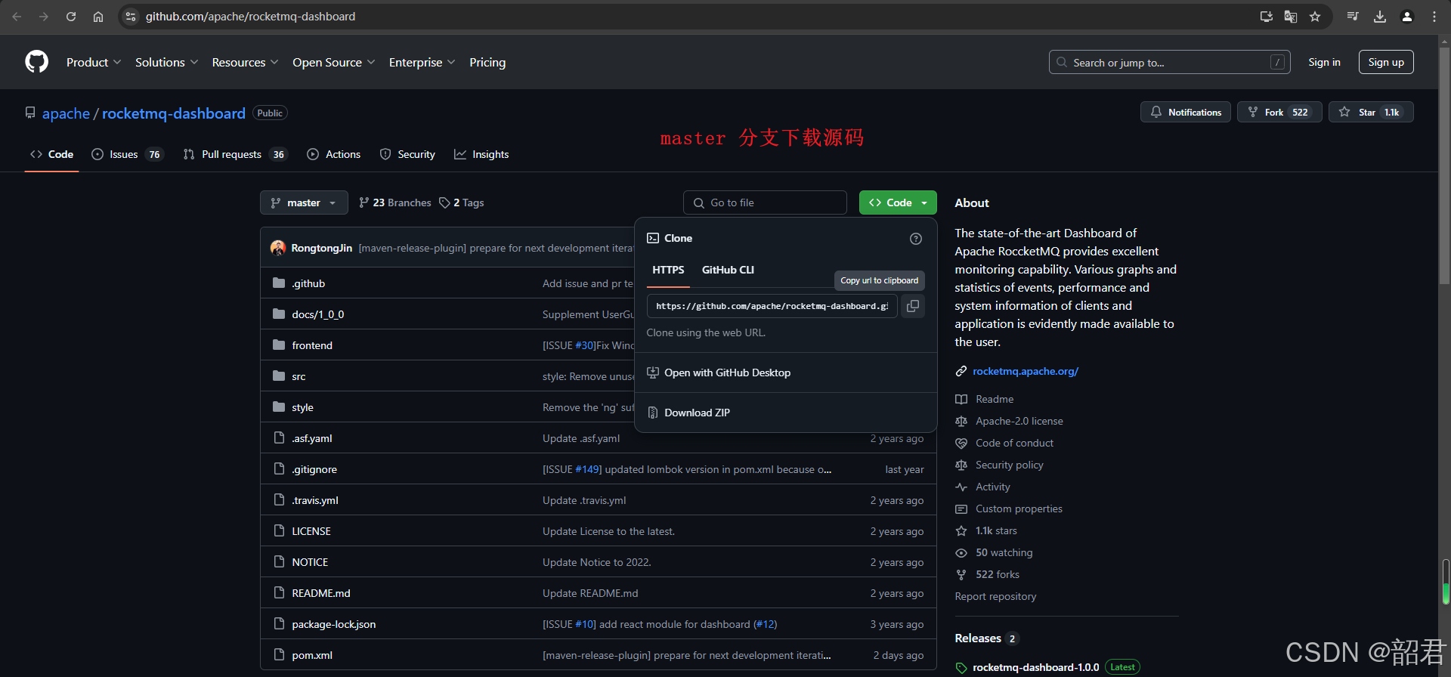
Task: View 23 Branches link
Action: point(394,202)
